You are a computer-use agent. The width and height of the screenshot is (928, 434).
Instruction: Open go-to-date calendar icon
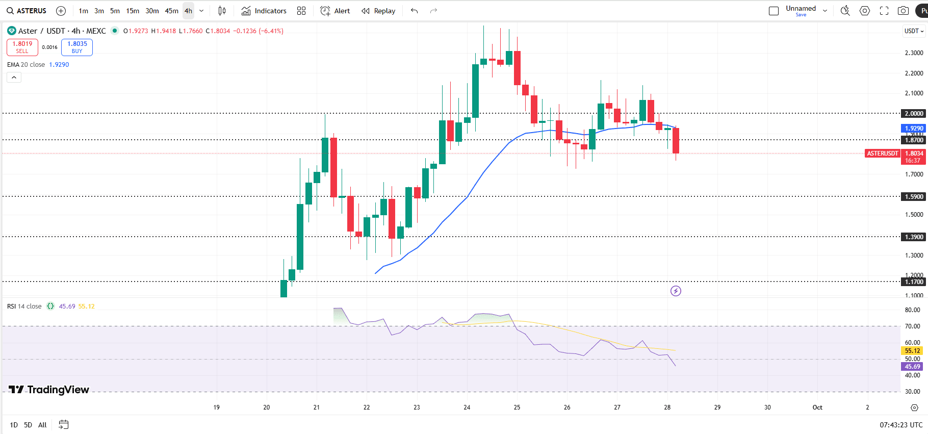click(x=63, y=425)
